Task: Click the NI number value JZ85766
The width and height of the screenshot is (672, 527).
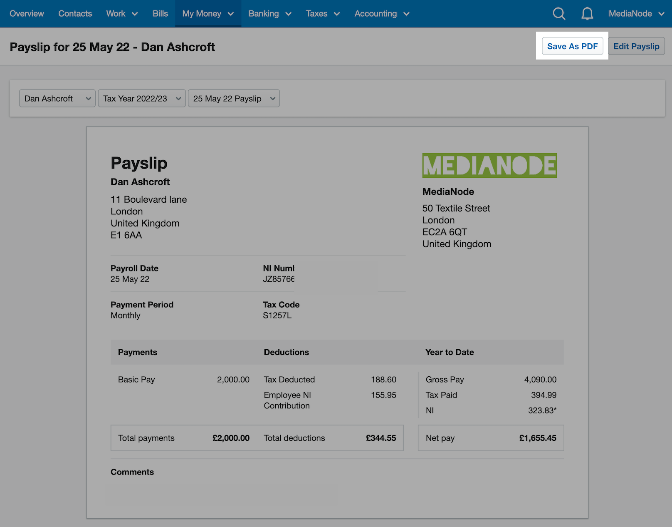Action: pos(279,279)
